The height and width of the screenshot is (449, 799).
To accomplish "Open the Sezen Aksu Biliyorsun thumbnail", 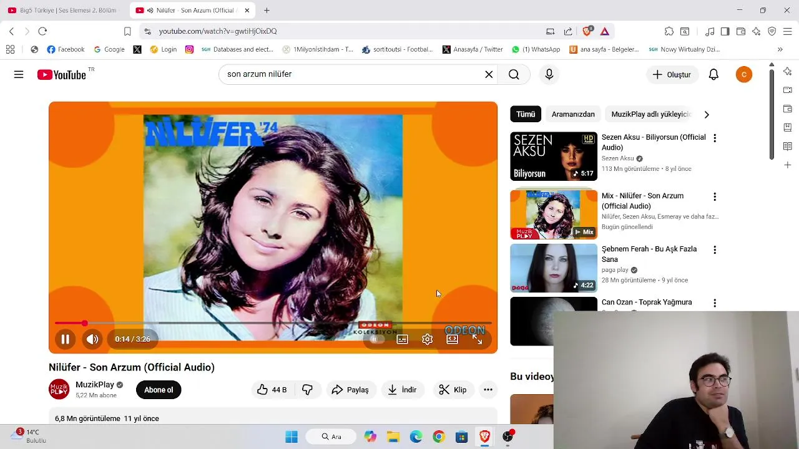I will pyautogui.click(x=554, y=157).
